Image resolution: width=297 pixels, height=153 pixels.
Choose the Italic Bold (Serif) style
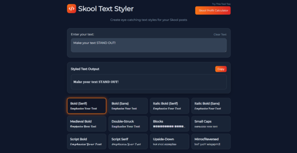(170, 106)
